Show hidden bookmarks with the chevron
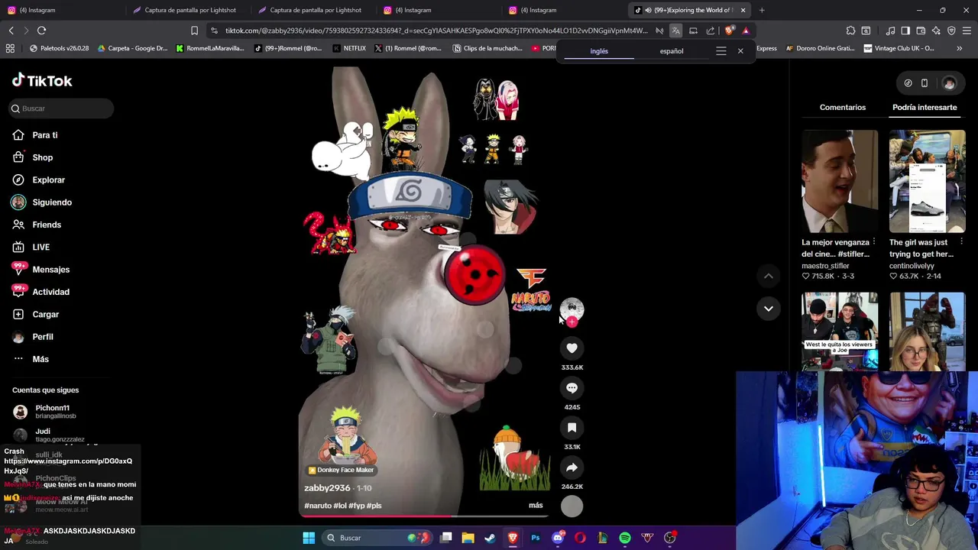This screenshot has height=550, width=978. (959, 48)
